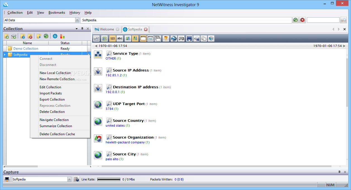Click the OTHER service type link
This screenshot has height=190, width=351.
pos(111,58)
